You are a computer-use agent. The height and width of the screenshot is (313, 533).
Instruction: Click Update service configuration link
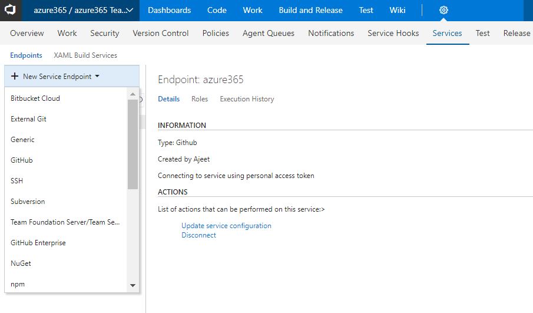coord(226,226)
